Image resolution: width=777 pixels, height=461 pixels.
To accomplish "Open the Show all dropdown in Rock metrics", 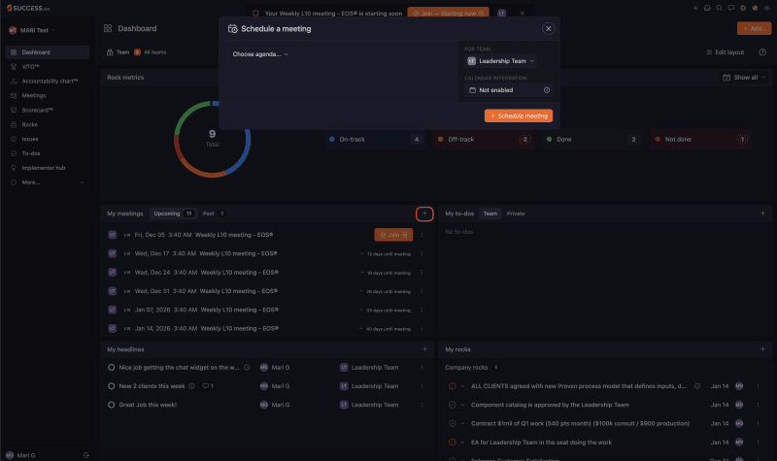I will [x=744, y=78].
